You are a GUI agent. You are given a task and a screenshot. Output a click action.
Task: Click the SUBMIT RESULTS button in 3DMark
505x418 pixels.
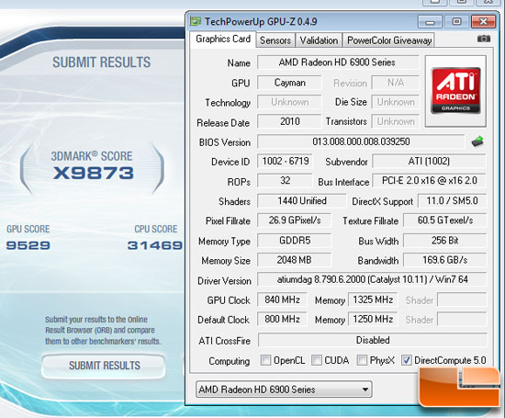point(104,366)
